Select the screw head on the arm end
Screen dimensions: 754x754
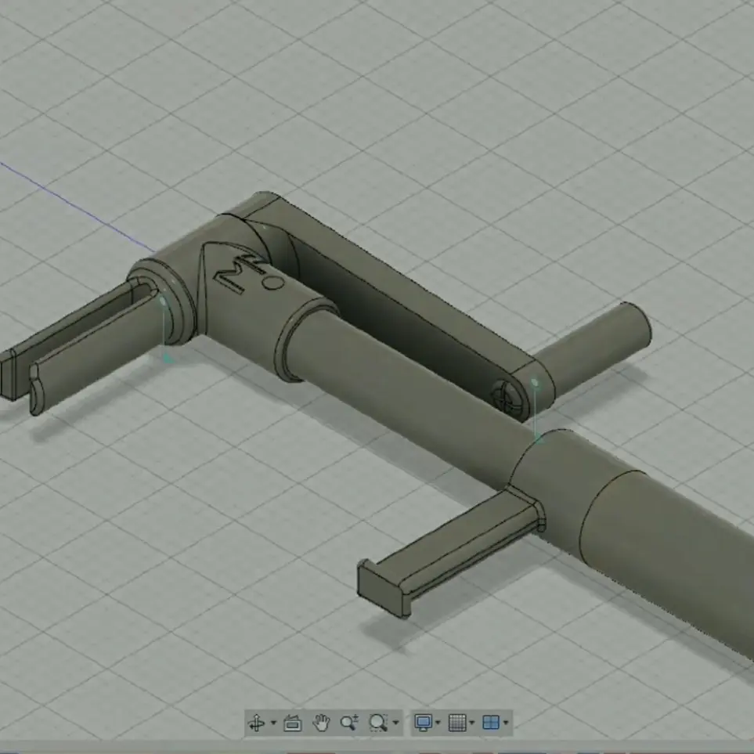click(508, 398)
